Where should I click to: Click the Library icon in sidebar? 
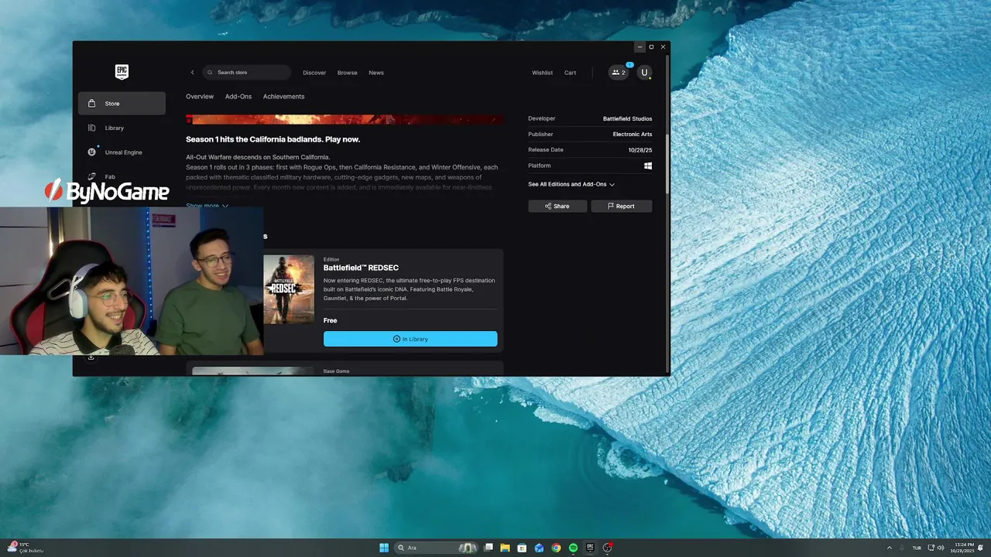click(91, 128)
